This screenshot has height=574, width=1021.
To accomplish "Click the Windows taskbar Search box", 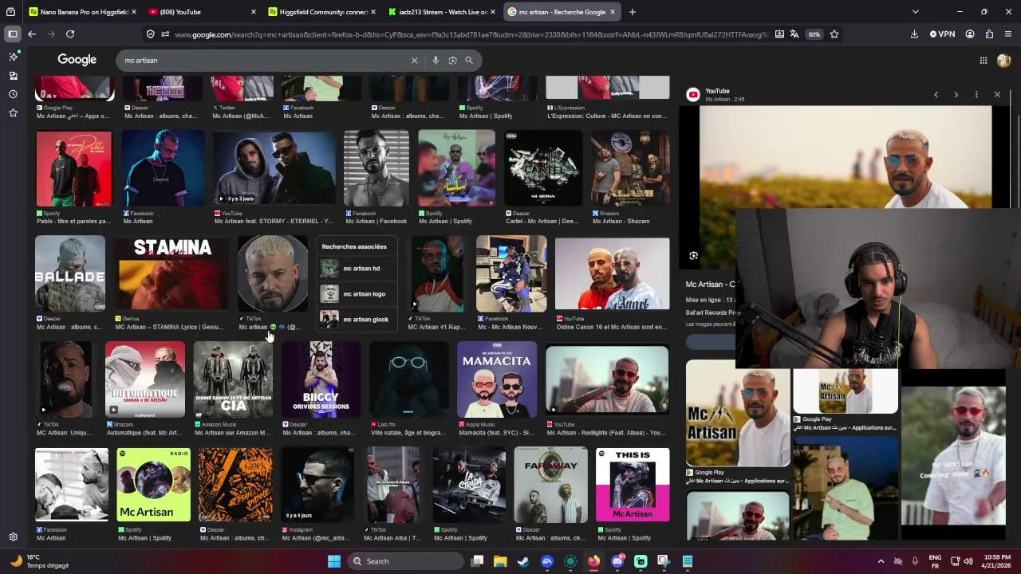I will pos(404,561).
